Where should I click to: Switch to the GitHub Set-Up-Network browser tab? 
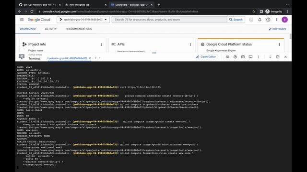[40, 5]
